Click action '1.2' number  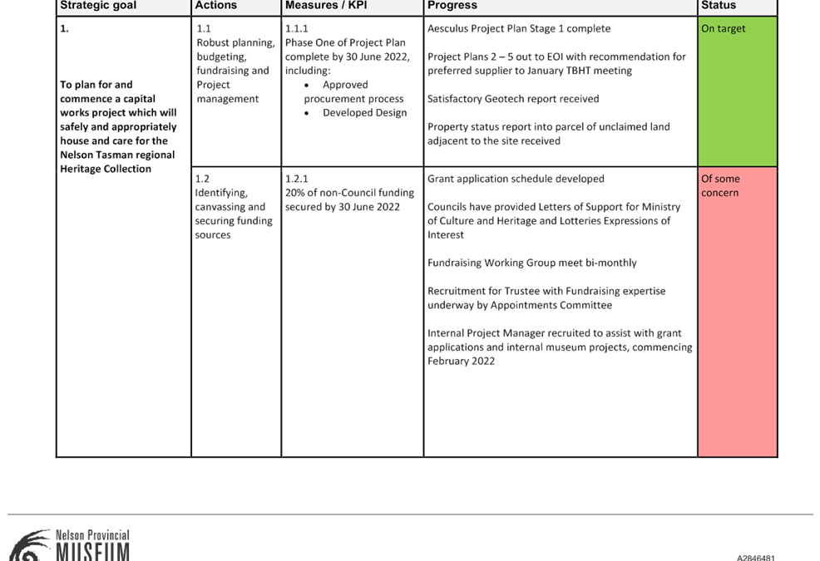202,179
